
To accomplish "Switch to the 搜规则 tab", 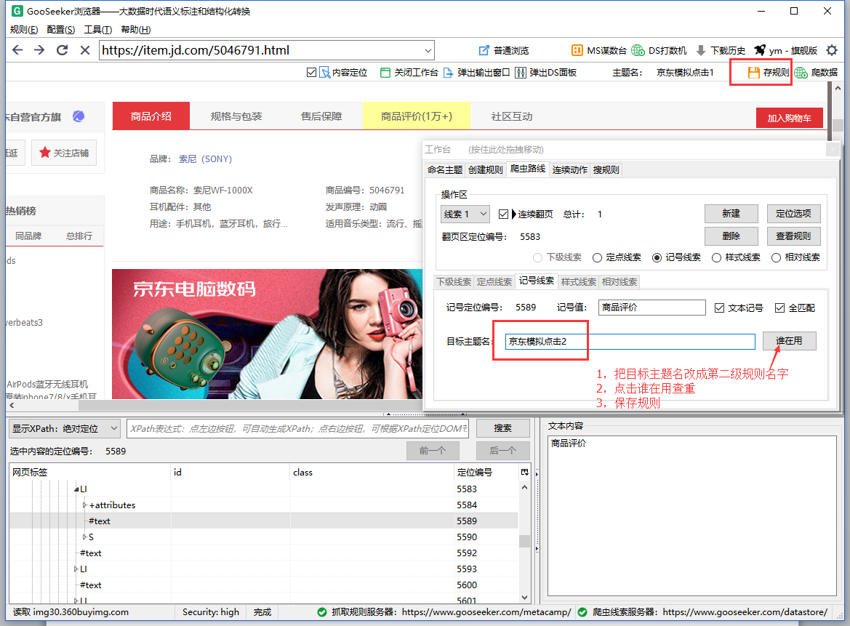I will 606,169.
